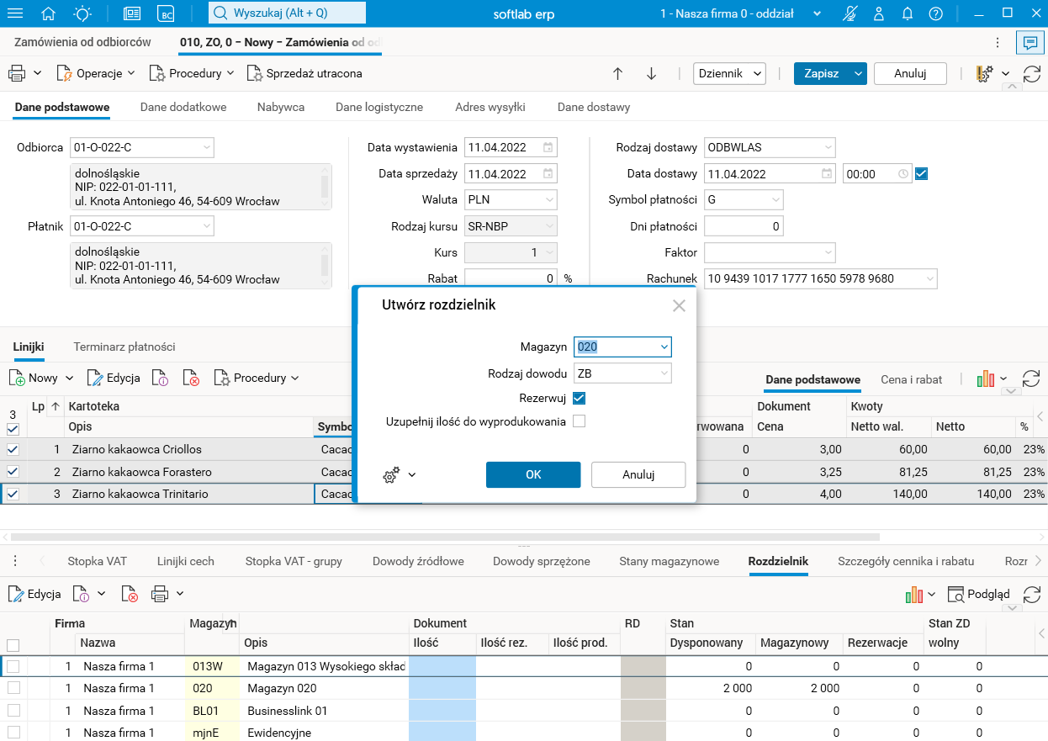Open the Rodzaj dowodu dropdown
The width and height of the screenshot is (1048, 741).
tap(664, 373)
